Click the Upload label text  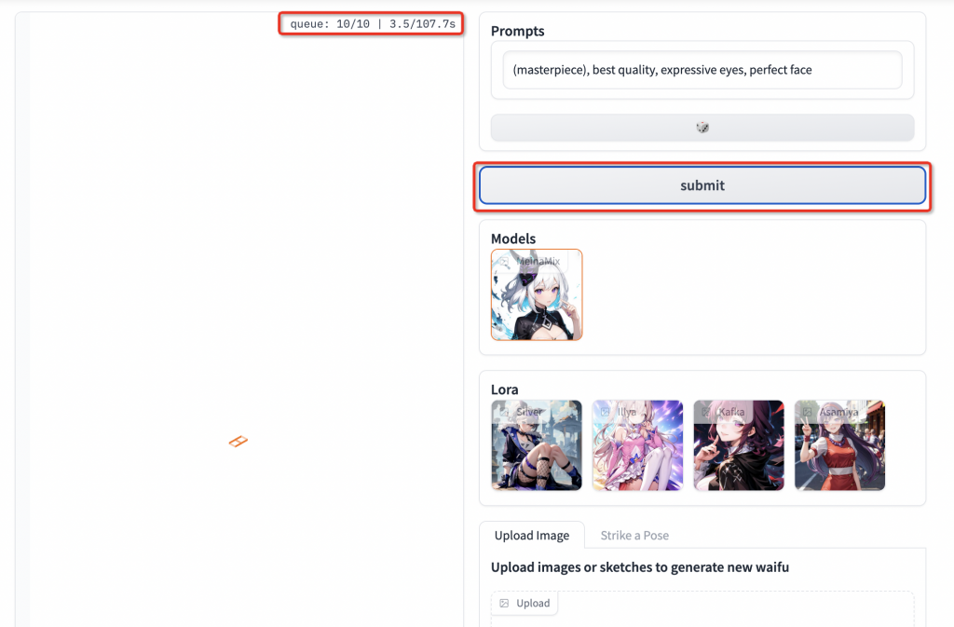533,604
